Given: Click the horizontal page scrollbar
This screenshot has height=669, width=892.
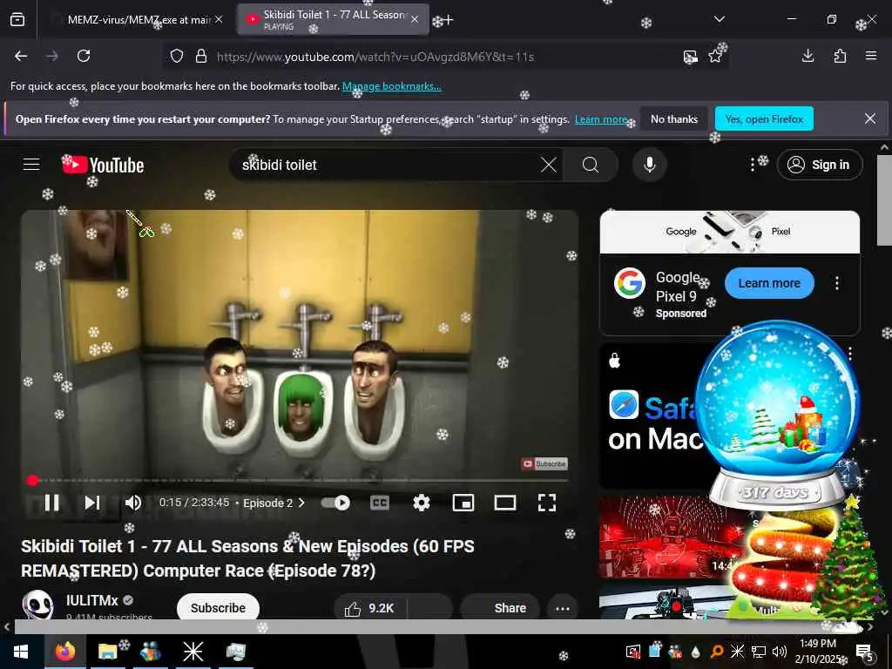Looking at the screenshot, I should click(x=437, y=627).
